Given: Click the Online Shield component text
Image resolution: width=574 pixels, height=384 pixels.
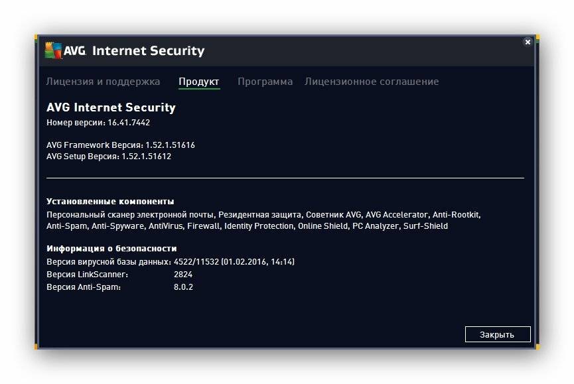Looking at the screenshot, I should tap(323, 226).
